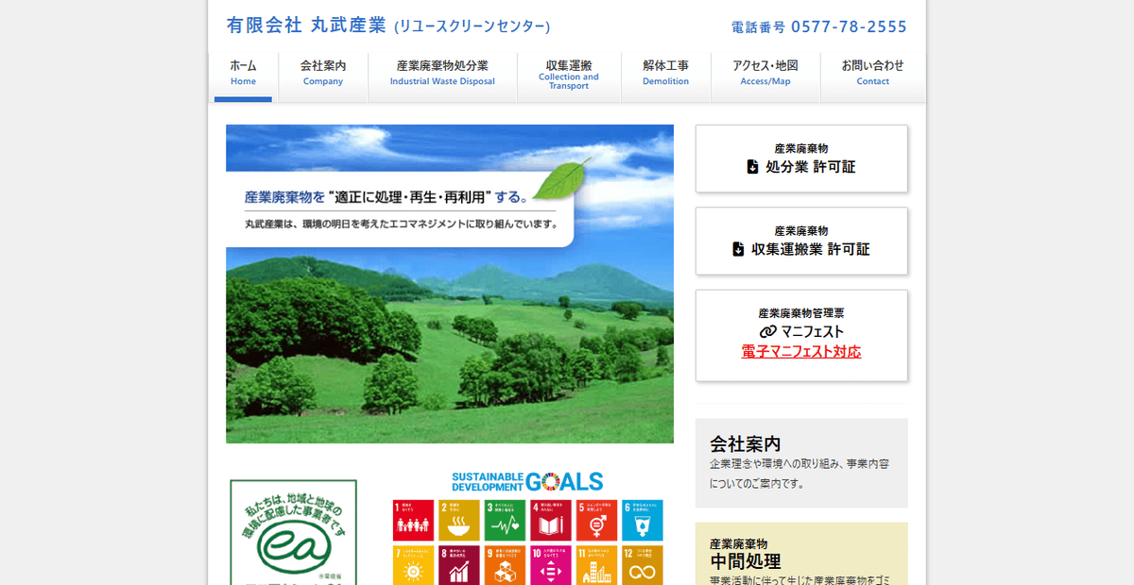Click the download icon on 収集運搬業 許可証 card

736,249
